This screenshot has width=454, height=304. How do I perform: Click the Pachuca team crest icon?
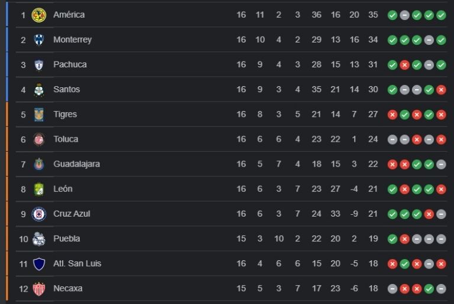[x=39, y=65]
